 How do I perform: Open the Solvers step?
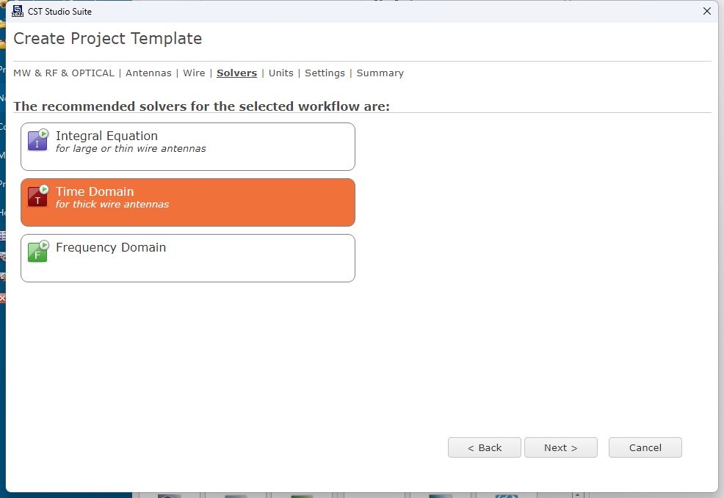point(237,73)
